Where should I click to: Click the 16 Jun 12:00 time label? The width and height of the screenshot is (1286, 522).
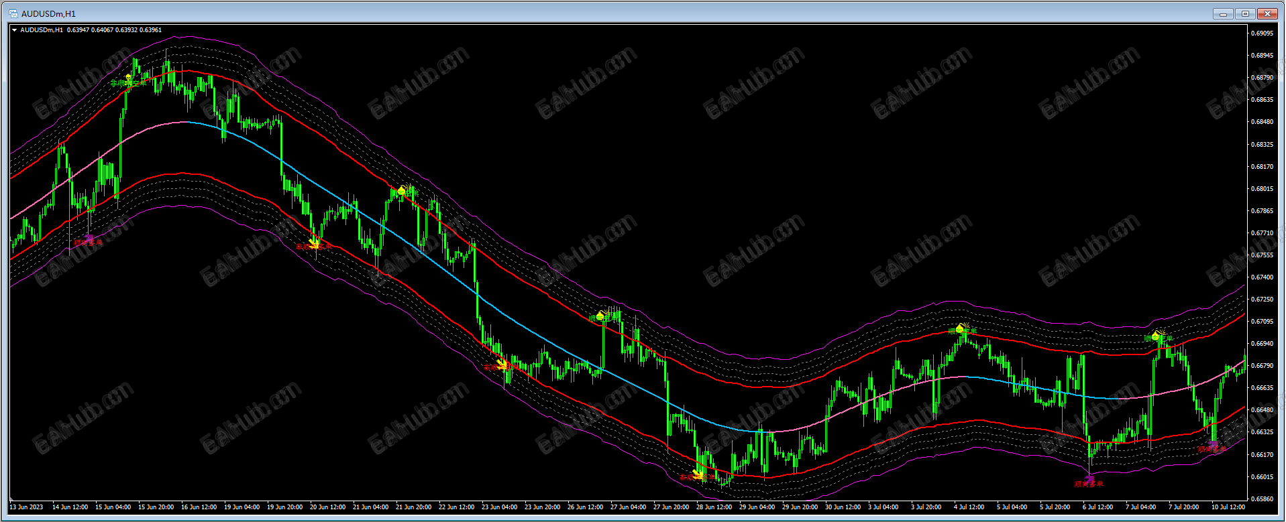point(199,507)
